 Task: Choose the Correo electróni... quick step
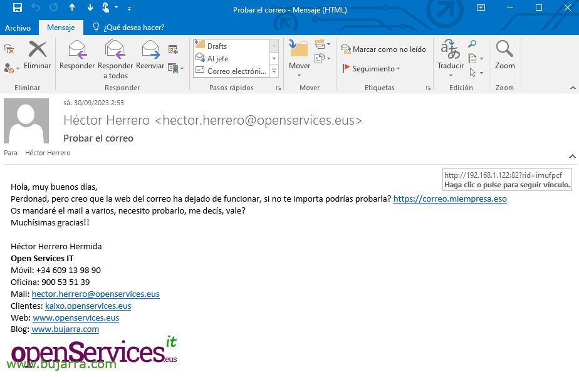(232, 71)
